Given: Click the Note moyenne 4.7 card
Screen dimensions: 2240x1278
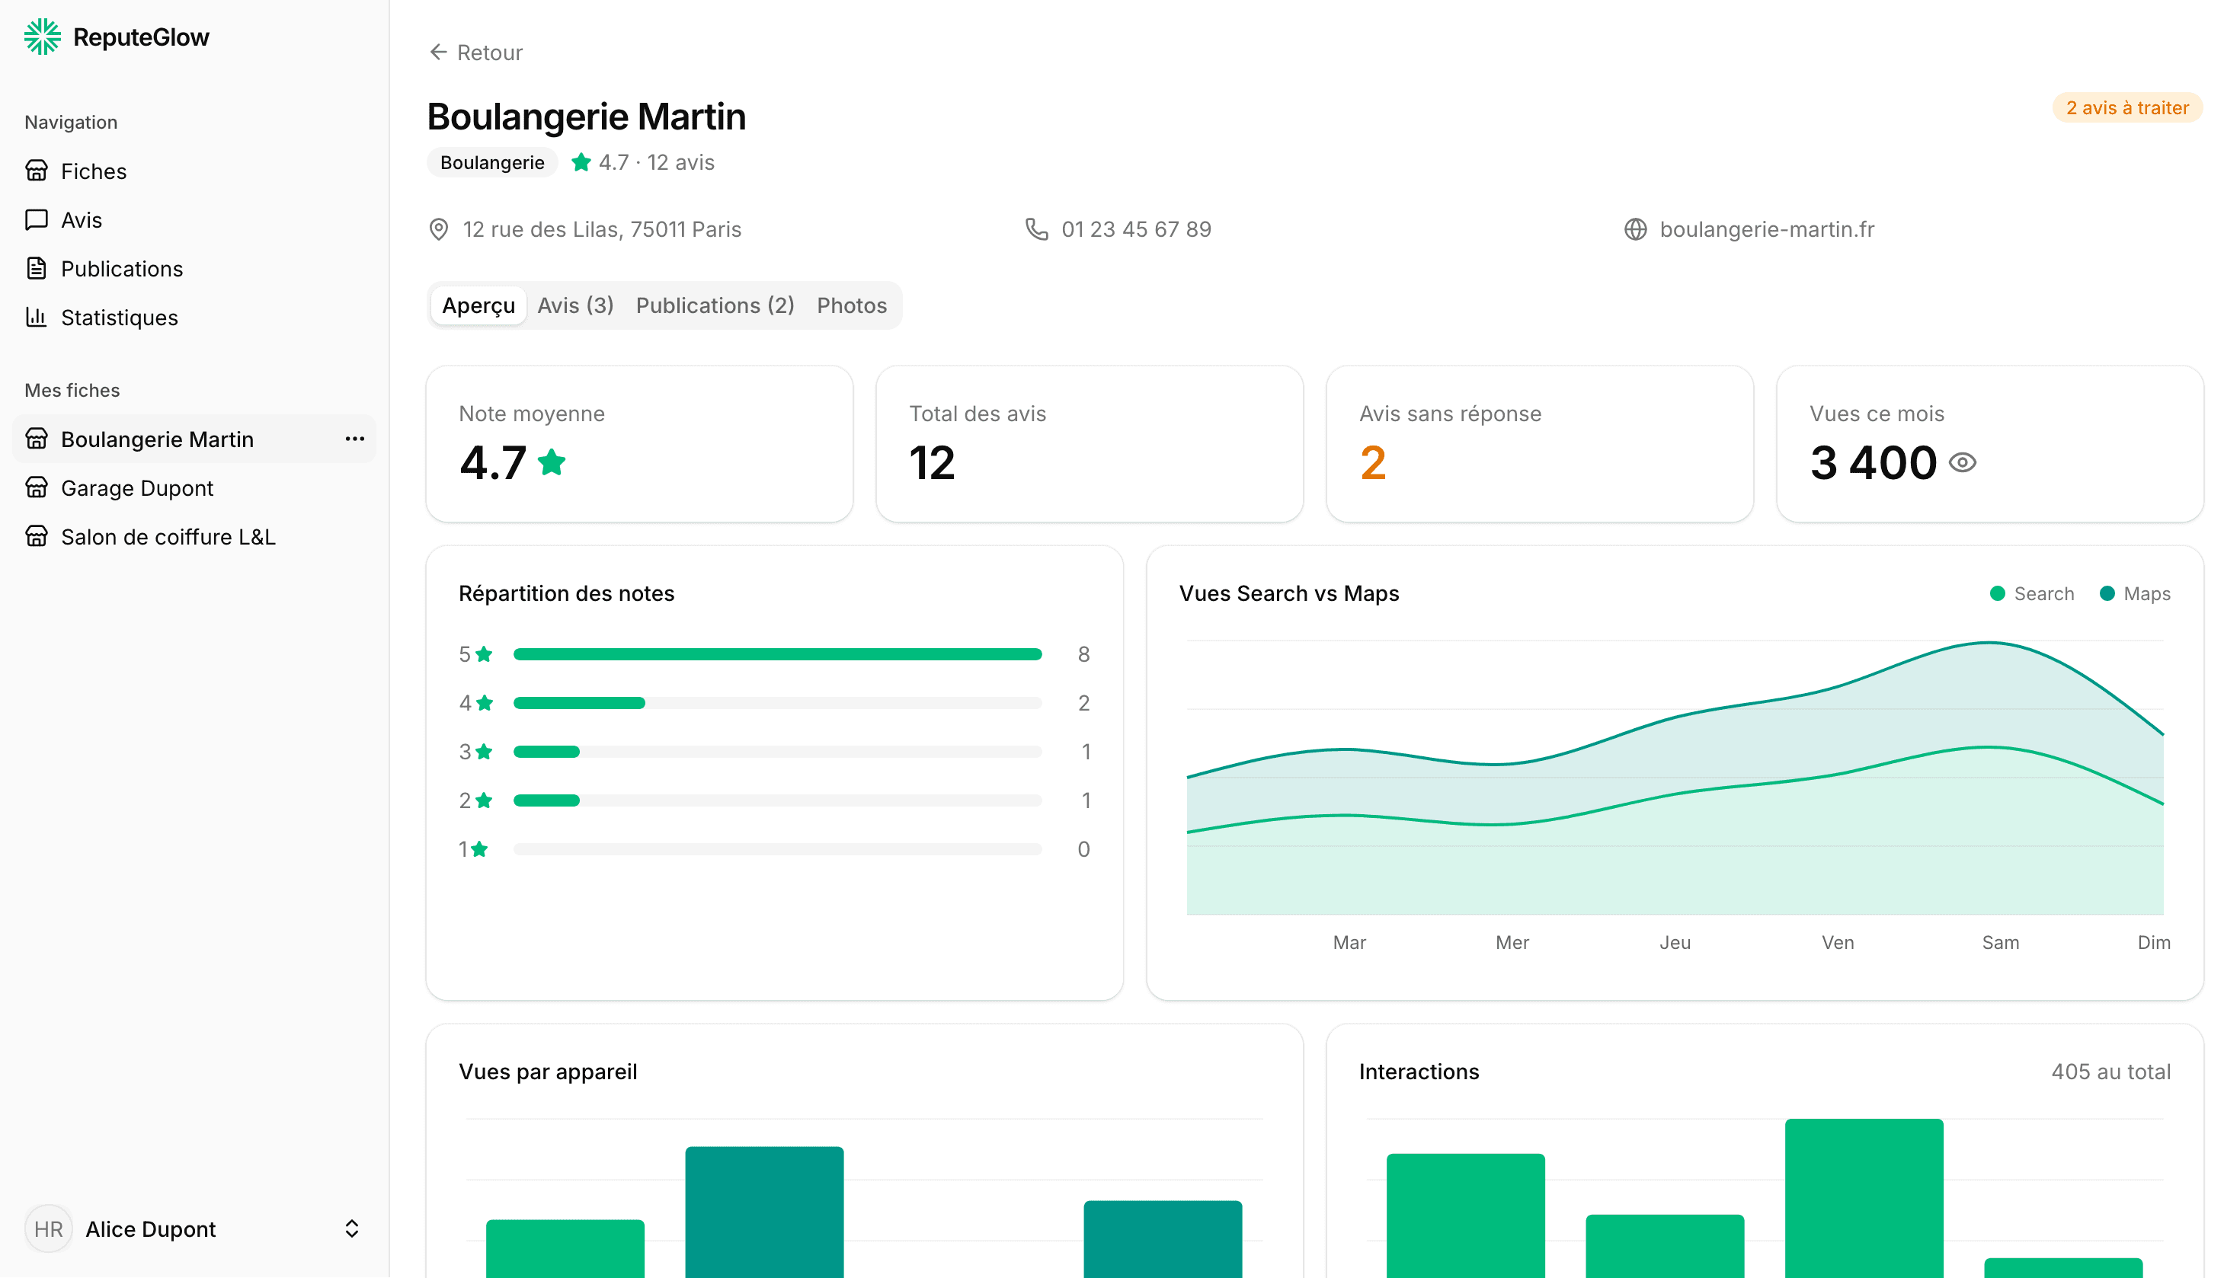Looking at the screenshot, I should [x=639, y=444].
